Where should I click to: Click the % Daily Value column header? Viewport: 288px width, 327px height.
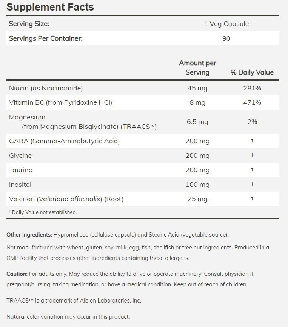(252, 72)
